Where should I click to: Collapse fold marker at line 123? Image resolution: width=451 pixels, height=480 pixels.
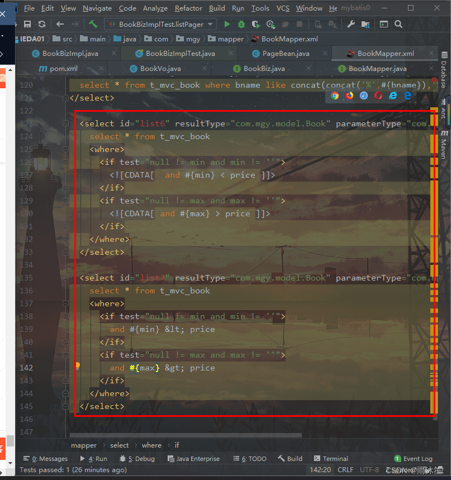(65, 123)
